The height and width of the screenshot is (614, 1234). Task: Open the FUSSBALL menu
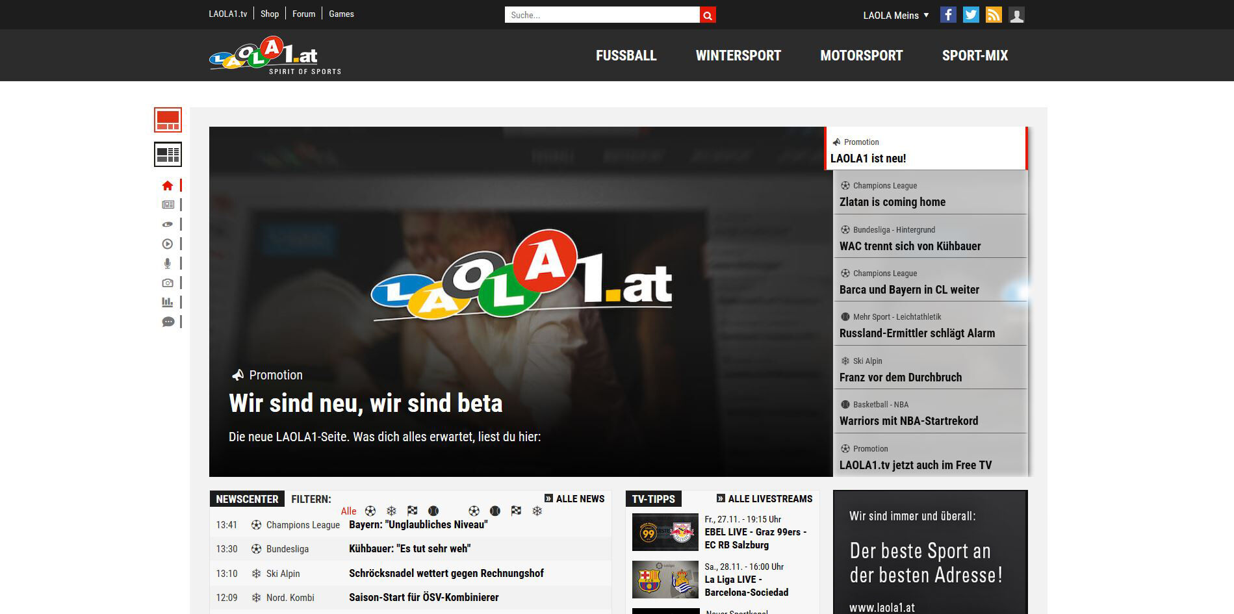coord(626,56)
